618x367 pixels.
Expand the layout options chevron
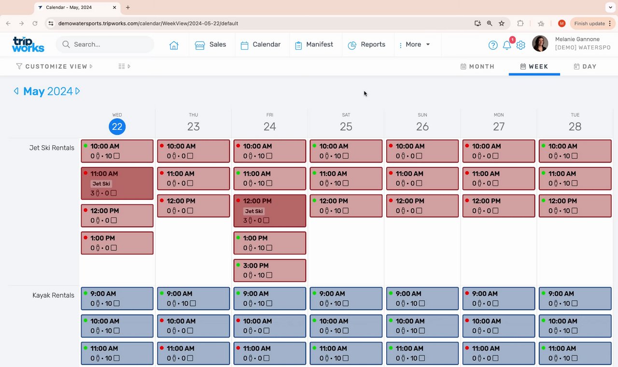click(x=129, y=66)
